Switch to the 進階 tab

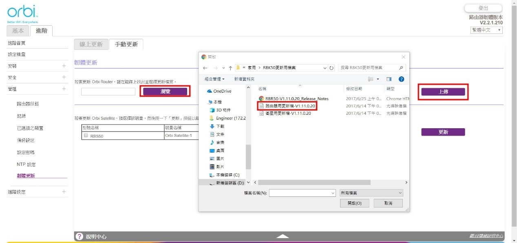pyautogui.click(x=41, y=31)
